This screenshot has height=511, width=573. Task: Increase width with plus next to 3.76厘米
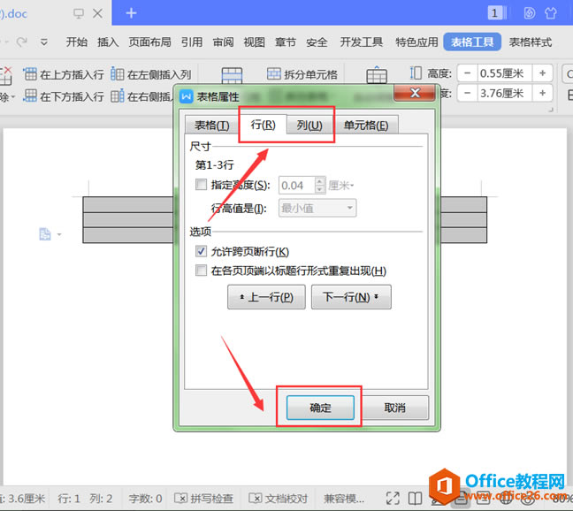pos(542,93)
